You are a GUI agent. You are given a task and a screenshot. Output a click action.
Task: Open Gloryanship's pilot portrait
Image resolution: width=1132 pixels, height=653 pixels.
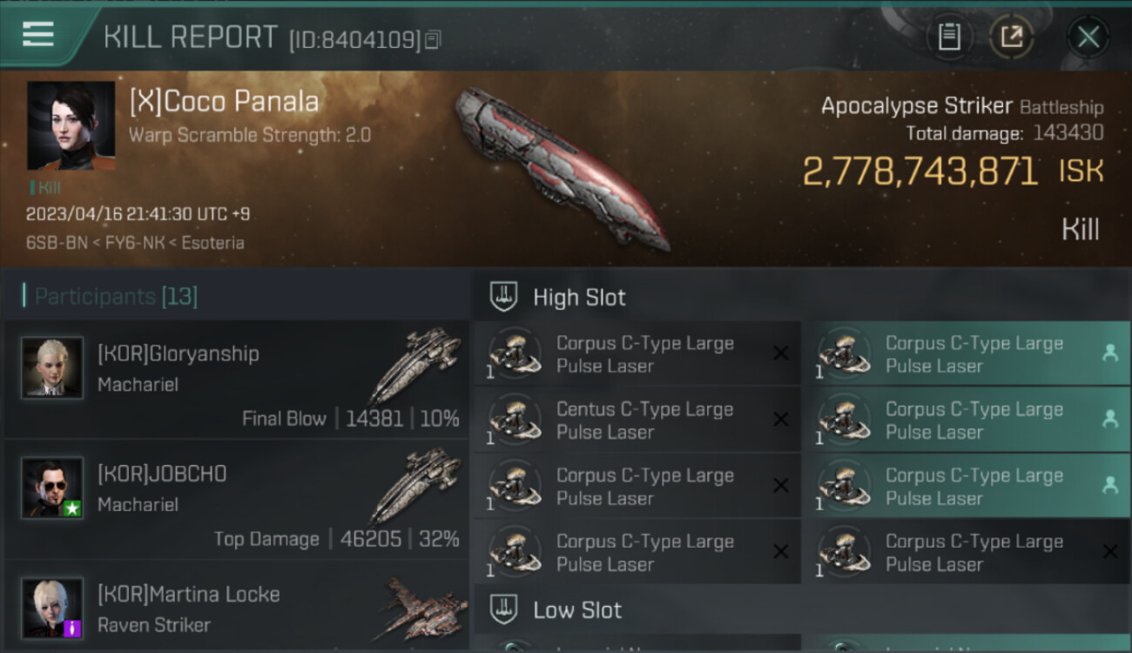click(x=52, y=367)
